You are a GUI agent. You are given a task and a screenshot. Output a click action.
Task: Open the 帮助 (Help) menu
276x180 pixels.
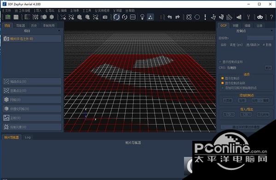(x=130, y=11)
